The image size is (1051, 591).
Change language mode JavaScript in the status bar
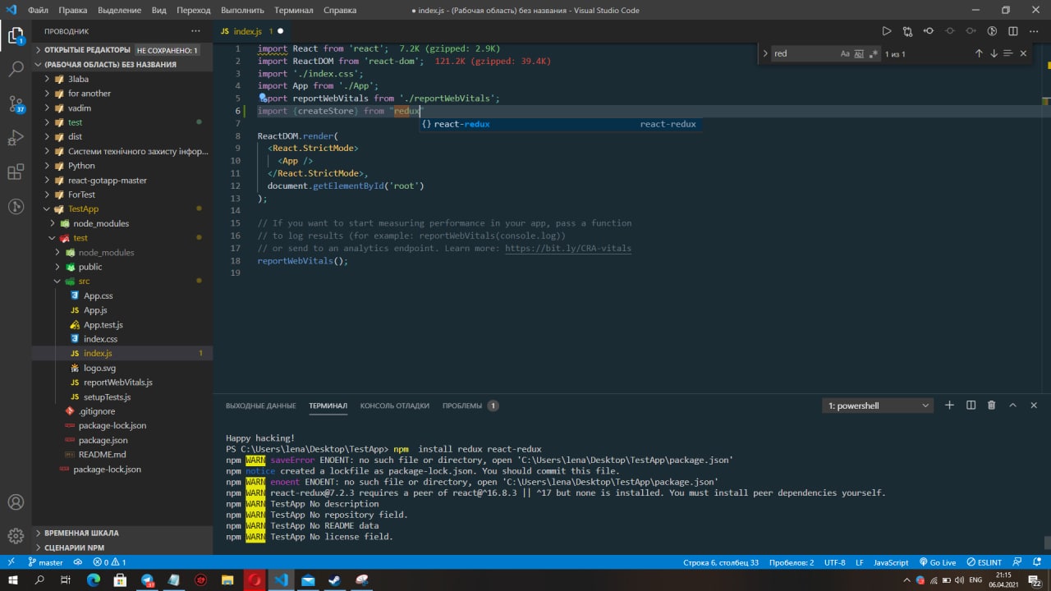coord(891,562)
